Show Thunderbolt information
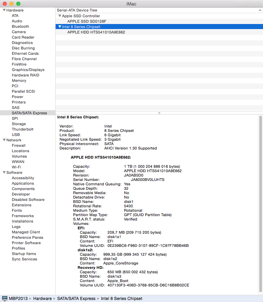 pos(23,129)
